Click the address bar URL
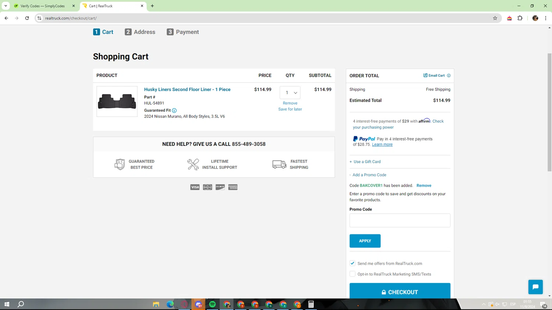552x310 pixels. (71, 18)
